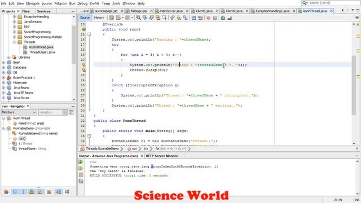This screenshot has height=203, width=361.
Task: Click the override glyph beside run() line
Action: [83, 29]
